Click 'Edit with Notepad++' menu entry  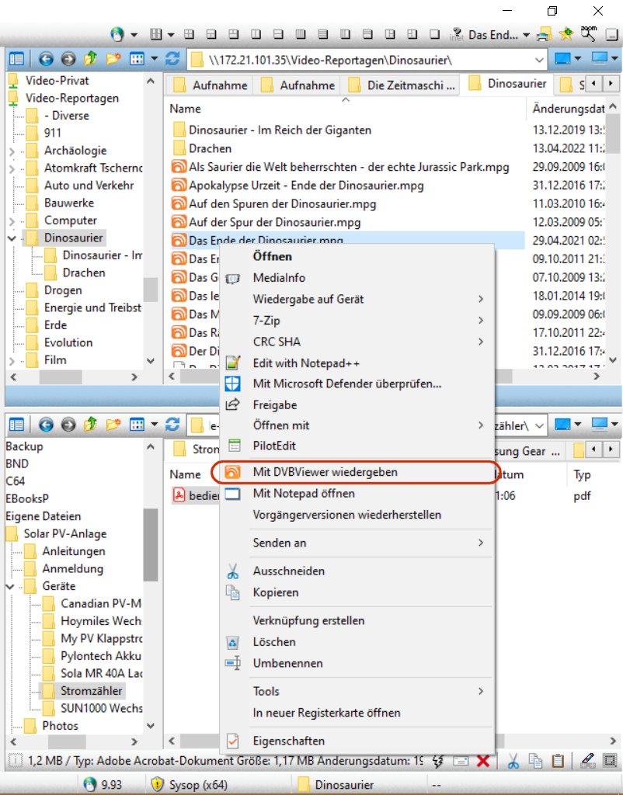tap(305, 363)
